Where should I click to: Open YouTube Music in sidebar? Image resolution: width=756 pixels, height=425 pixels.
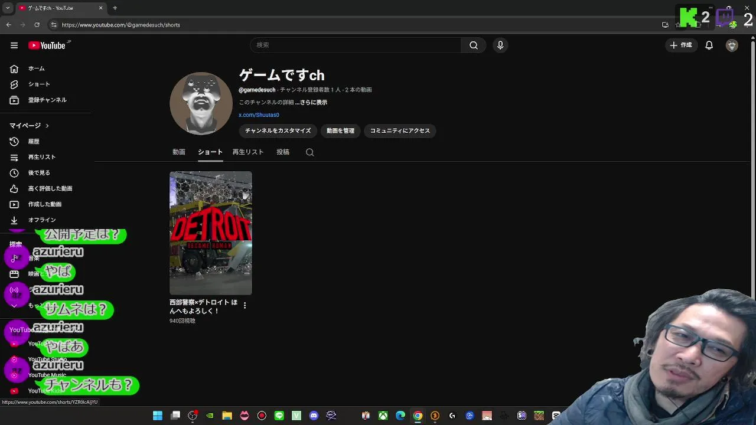[x=47, y=375]
